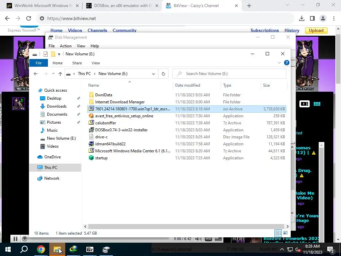Image resolution: width=341 pixels, height=256 pixels.
Task: Open Chrome three-dot menu
Action: (334, 19)
